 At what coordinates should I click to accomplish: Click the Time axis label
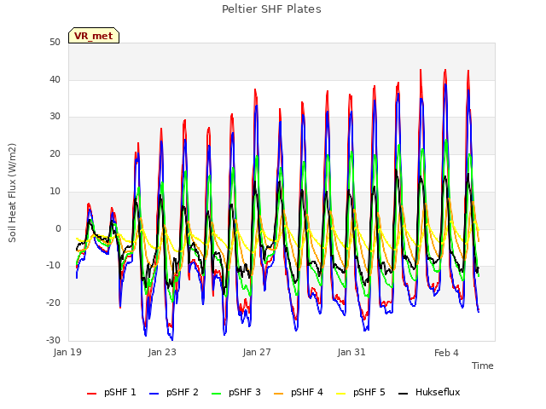(x=483, y=366)
